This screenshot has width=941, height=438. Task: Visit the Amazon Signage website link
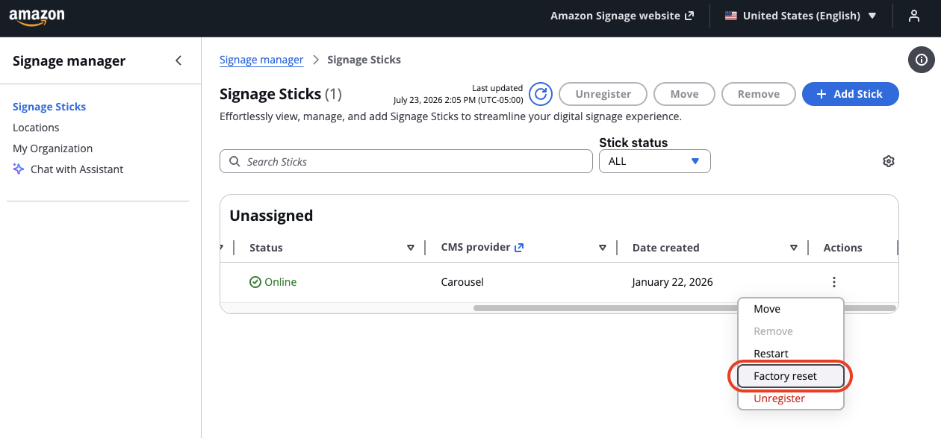coord(622,16)
